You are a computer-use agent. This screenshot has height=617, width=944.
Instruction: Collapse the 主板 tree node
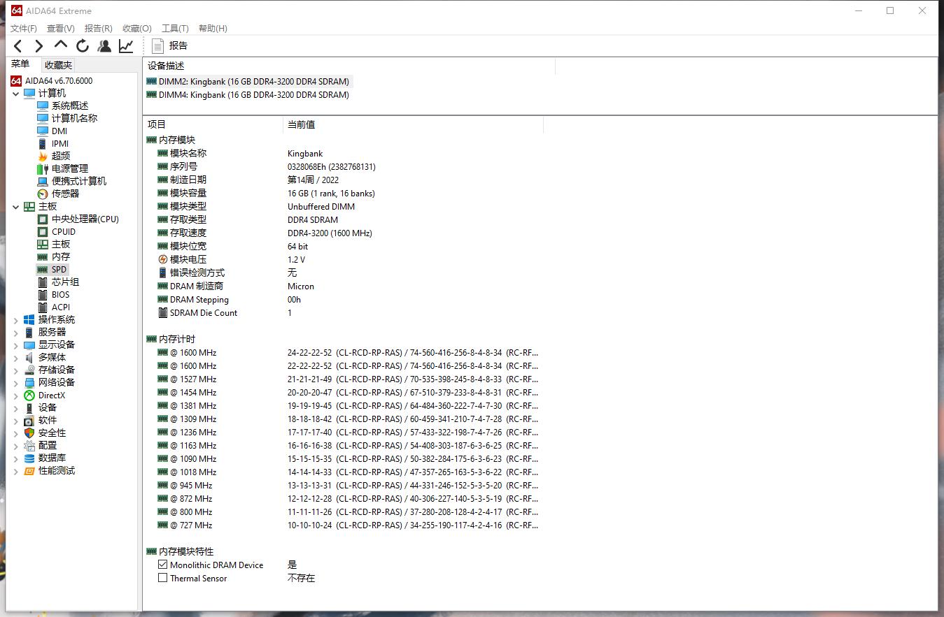pos(15,206)
